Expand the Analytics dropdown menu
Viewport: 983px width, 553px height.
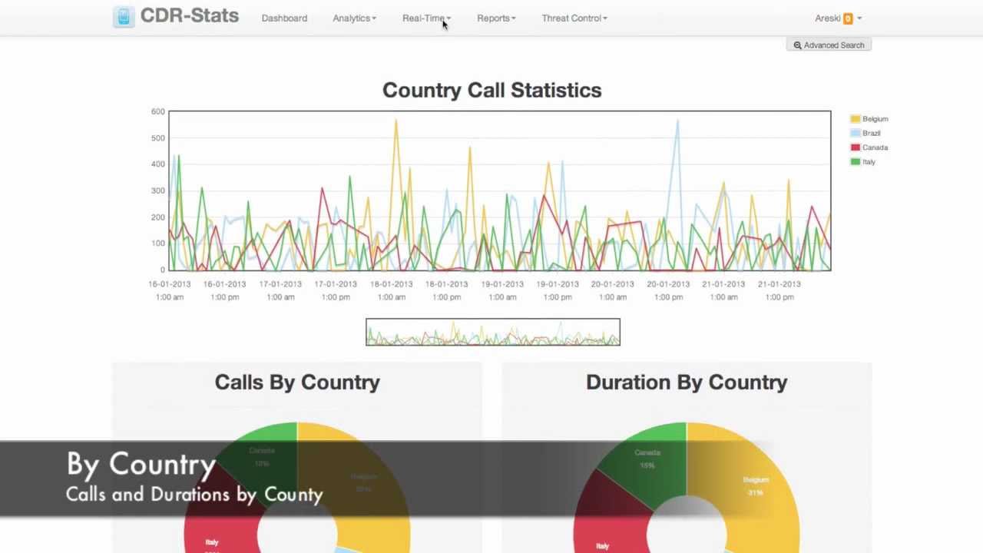[x=354, y=18]
